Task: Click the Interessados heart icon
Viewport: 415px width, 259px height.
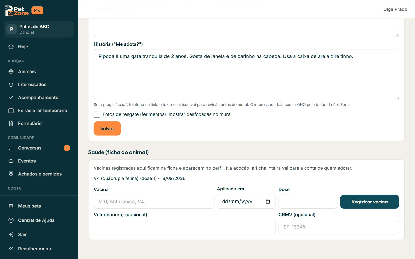Action: tap(11, 84)
